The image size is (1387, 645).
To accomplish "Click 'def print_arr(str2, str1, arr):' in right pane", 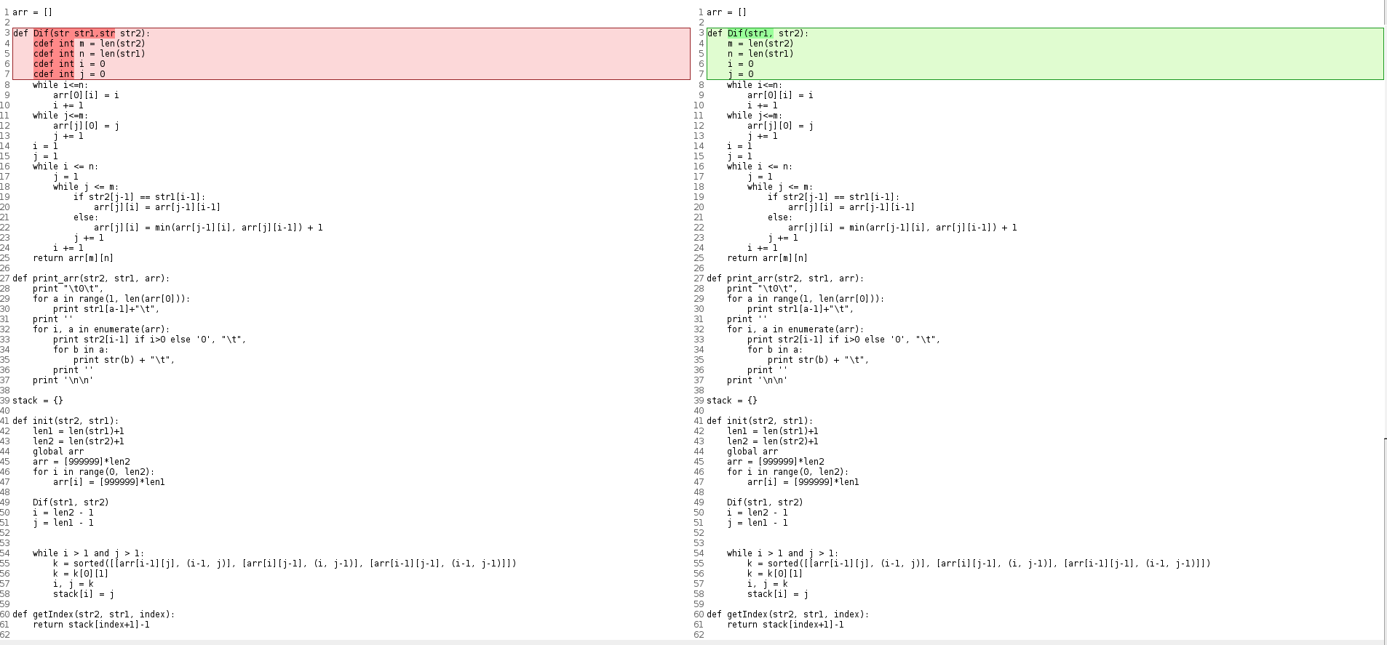I will click(785, 279).
